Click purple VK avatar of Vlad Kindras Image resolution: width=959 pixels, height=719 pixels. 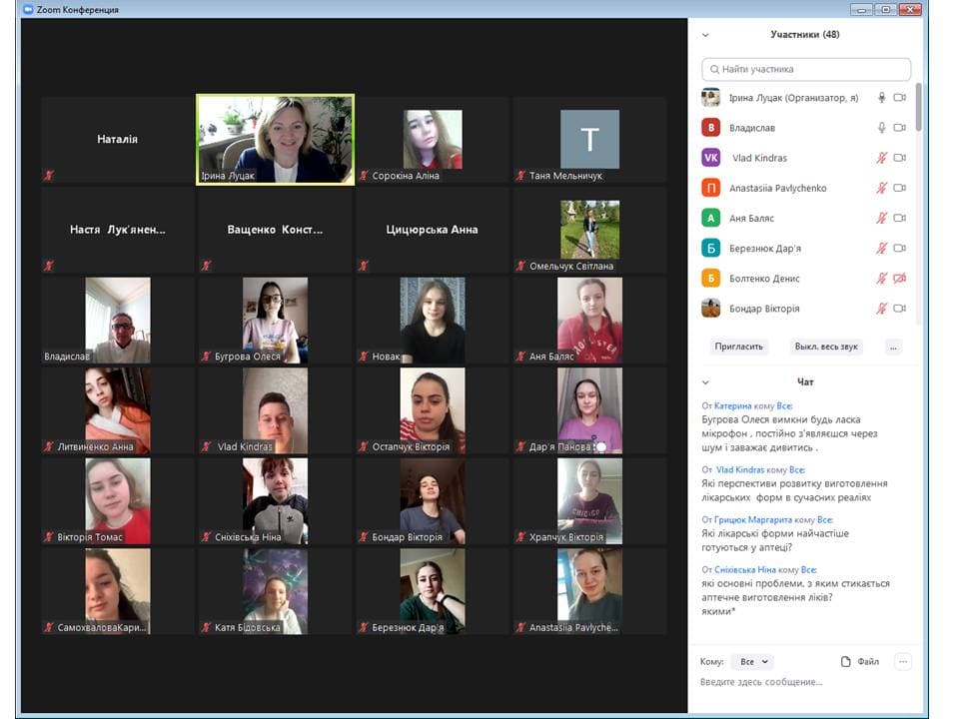(x=710, y=158)
